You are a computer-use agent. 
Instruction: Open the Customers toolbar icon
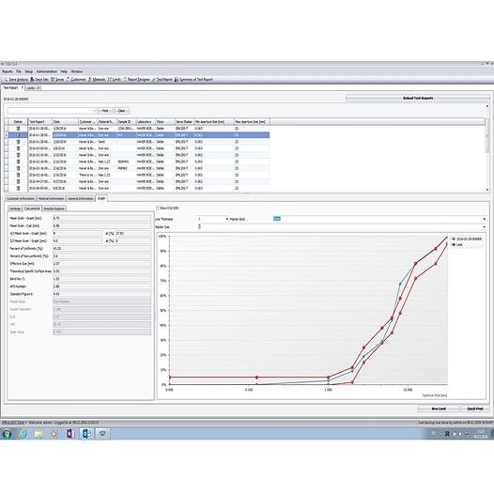click(x=76, y=80)
